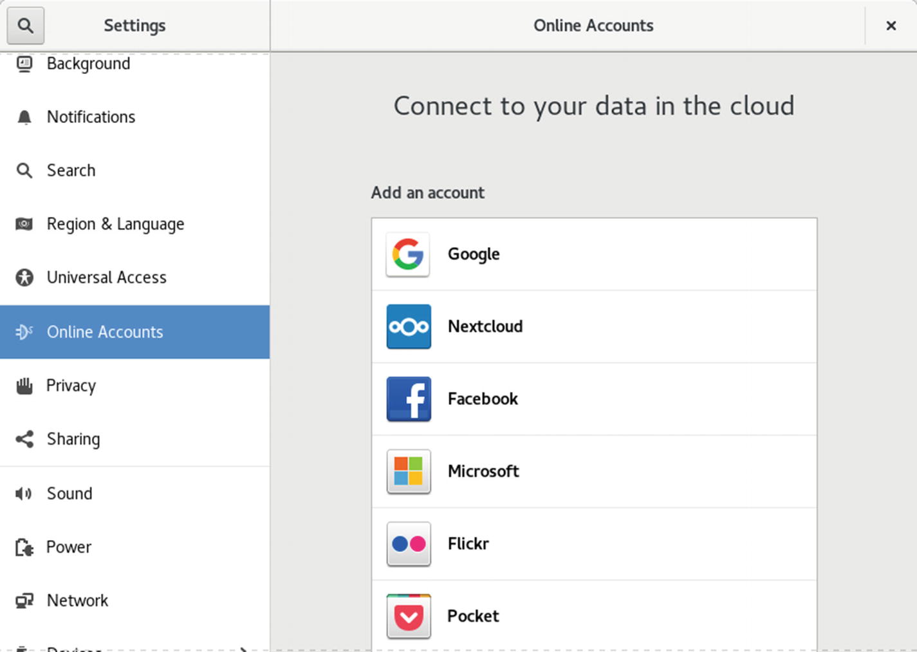Click the Power battery icon

24,547
